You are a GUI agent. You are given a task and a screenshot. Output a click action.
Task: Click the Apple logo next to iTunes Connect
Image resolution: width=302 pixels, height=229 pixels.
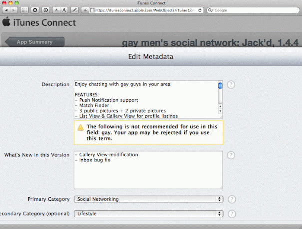6,22
